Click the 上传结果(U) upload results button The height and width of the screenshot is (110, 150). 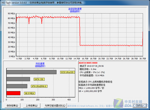pos(32,106)
